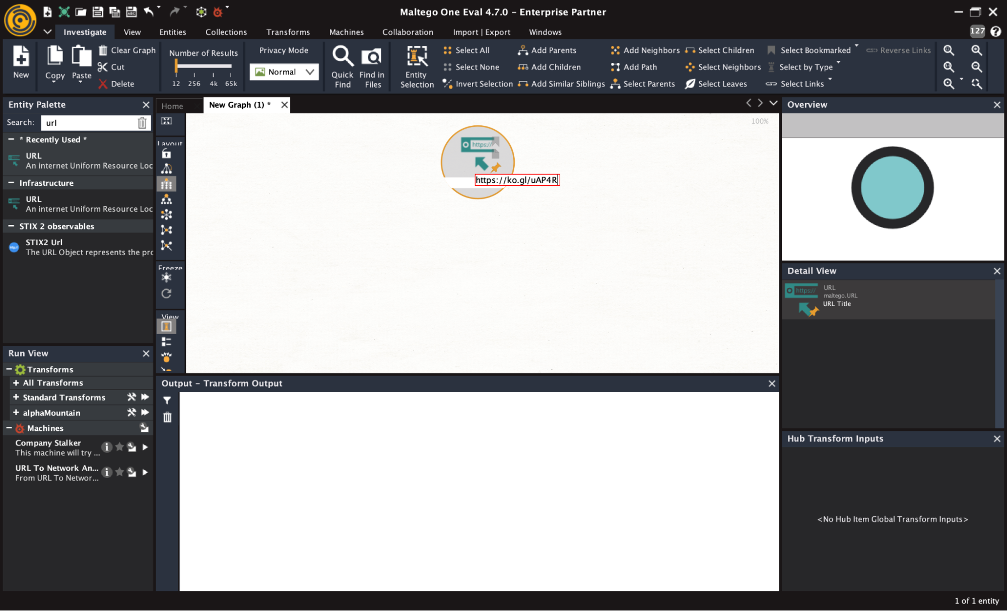Collapse the STIX 2 observables group

click(x=11, y=226)
